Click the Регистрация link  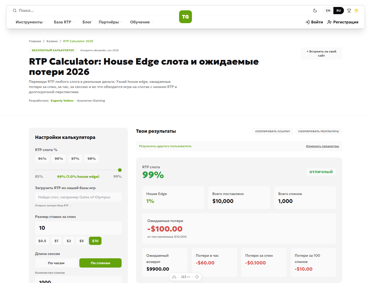tap(343, 22)
